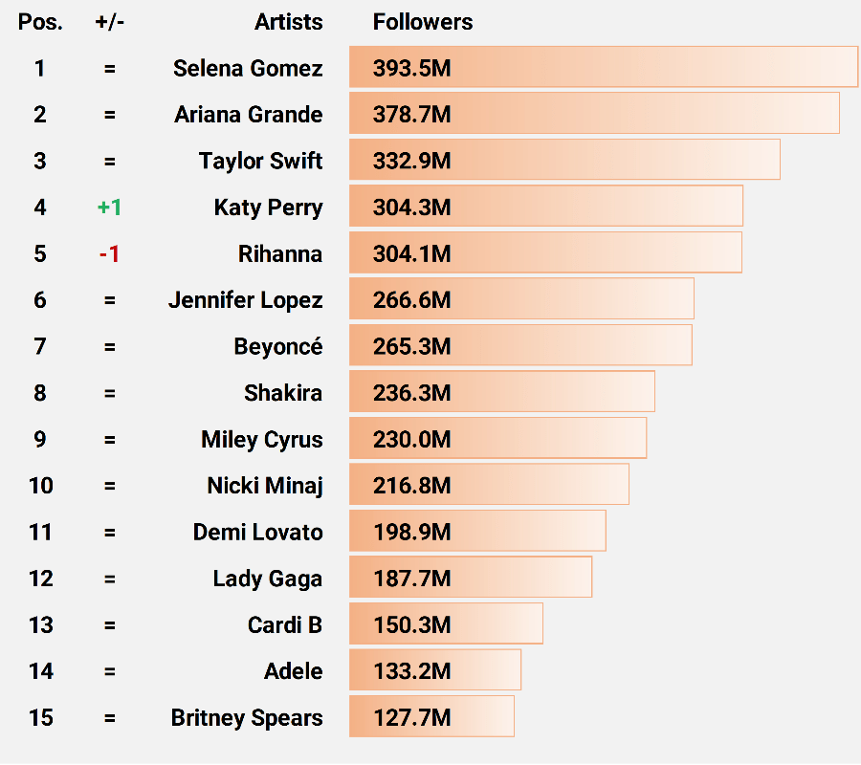This screenshot has width=861, height=765.
Task: Click the Artists column header
Action: 288,22
